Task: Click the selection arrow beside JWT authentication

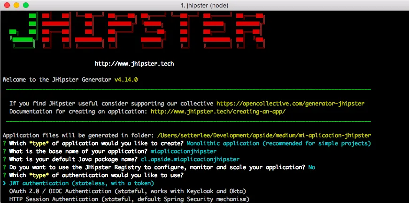Action: (x=4, y=183)
